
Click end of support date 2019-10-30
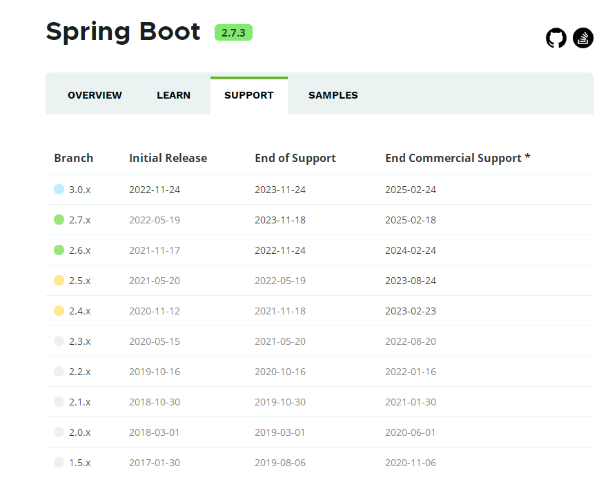(x=280, y=402)
